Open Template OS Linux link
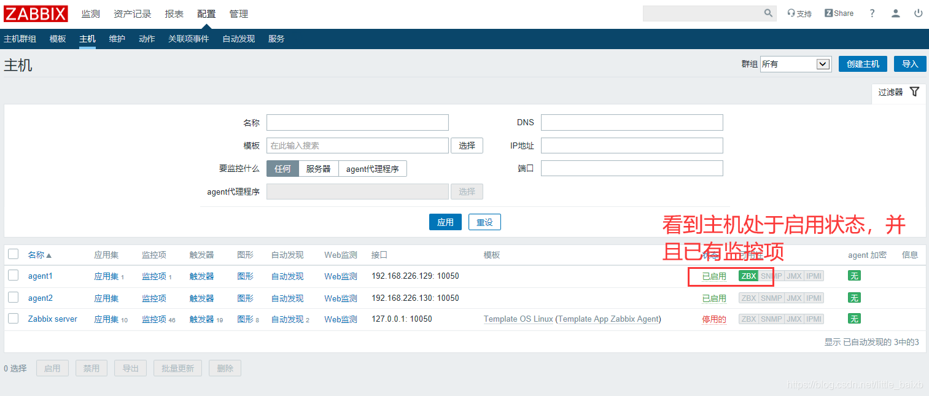 518,319
